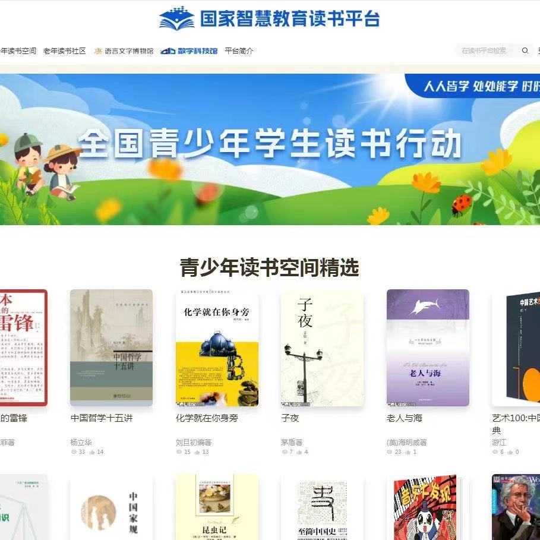This screenshot has height=540, width=540.
Task: Click the like icon under 老人与海
Action: pos(408,452)
